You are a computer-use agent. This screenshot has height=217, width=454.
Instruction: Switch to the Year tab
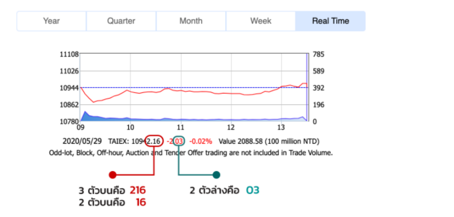click(51, 21)
